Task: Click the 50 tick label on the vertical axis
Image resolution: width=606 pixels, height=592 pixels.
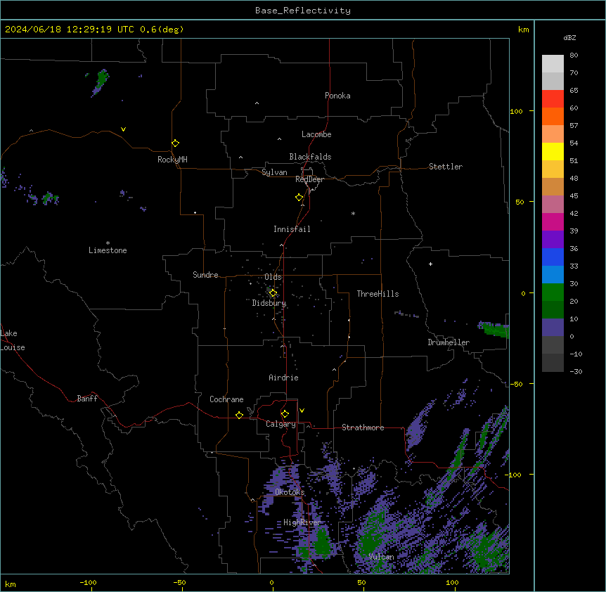Action: click(520, 202)
